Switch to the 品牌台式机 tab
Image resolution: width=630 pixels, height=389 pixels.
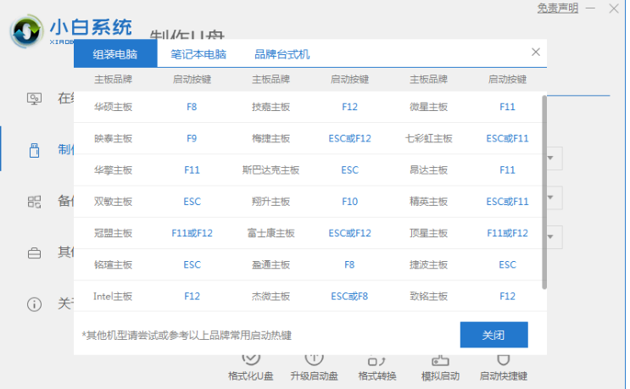(x=282, y=54)
